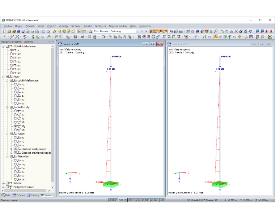This screenshot has width=275, height=219.
Task: Toggle KARTEZ in status bar
Action: pos(133,200)
